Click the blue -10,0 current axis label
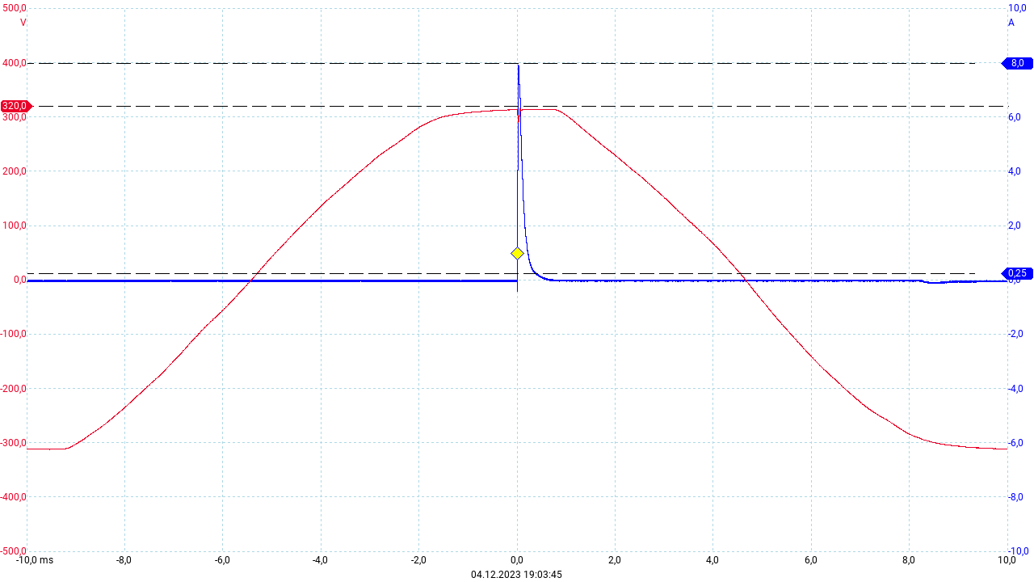1034x582 pixels. [1018, 551]
